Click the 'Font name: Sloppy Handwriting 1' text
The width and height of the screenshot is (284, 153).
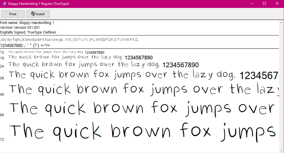27,23
